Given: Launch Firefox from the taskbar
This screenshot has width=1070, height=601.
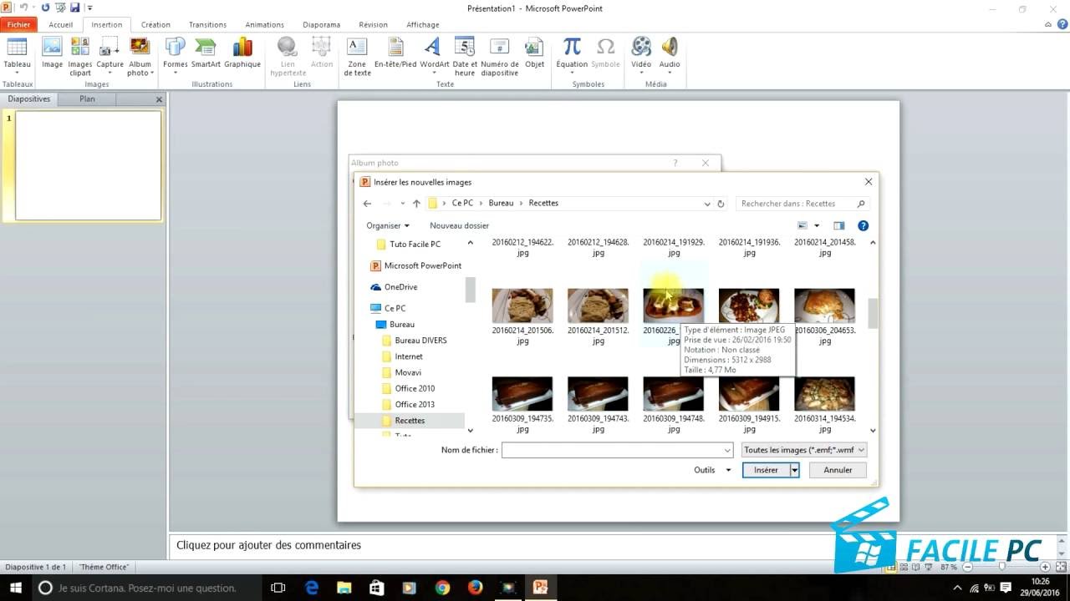Looking at the screenshot, I should pyautogui.click(x=475, y=587).
